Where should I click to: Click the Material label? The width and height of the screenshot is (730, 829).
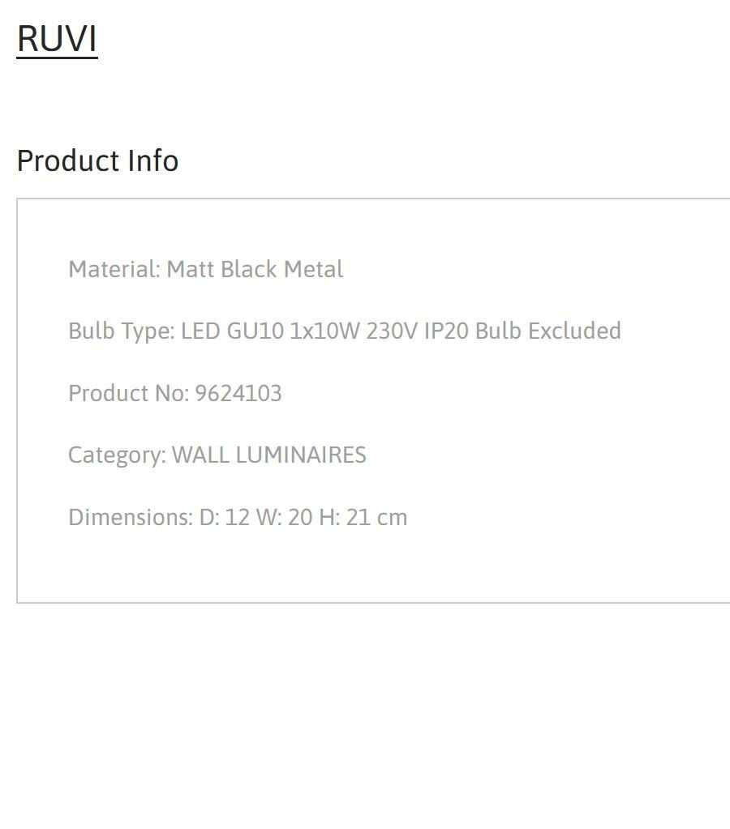(114, 269)
